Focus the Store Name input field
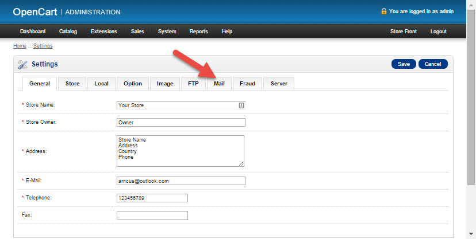The height and width of the screenshot is (239, 476). [181, 105]
